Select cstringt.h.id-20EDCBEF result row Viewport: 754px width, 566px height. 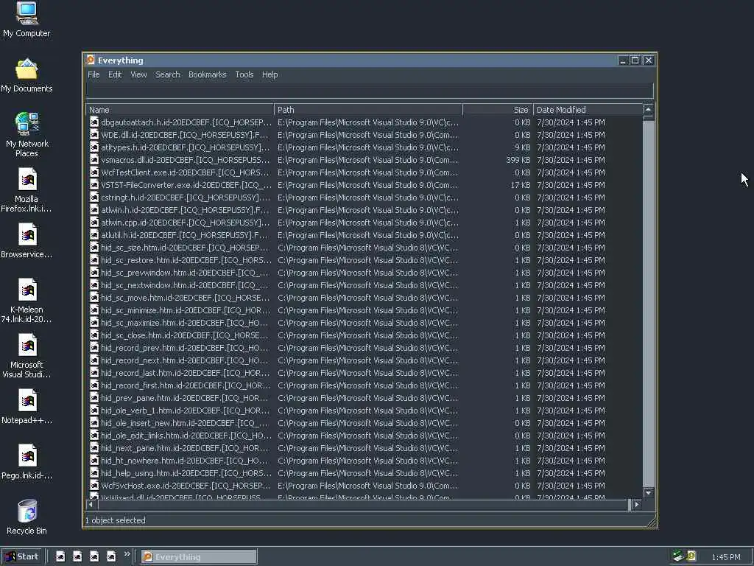tap(364, 198)
